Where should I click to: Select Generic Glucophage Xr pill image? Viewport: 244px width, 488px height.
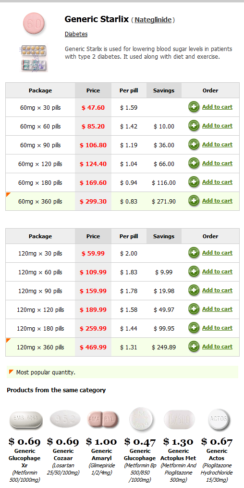(26, 420)
